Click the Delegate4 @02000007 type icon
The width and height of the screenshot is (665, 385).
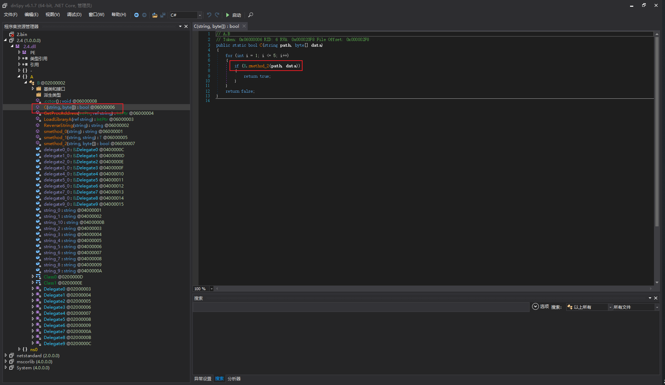pos(38,313)
